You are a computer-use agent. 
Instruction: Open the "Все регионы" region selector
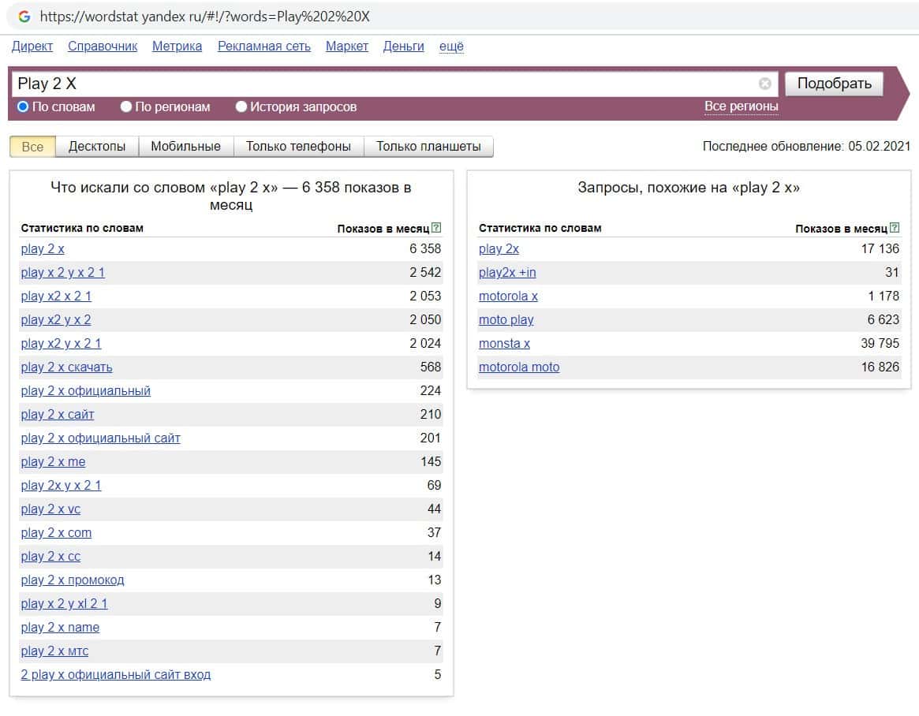click(741, 106)
